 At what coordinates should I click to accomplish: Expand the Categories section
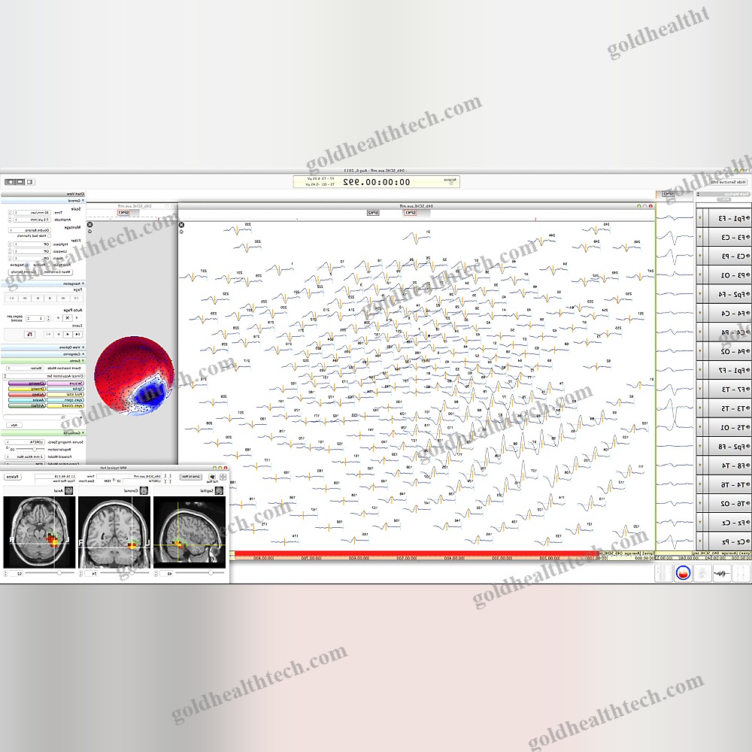coord(83,354)
